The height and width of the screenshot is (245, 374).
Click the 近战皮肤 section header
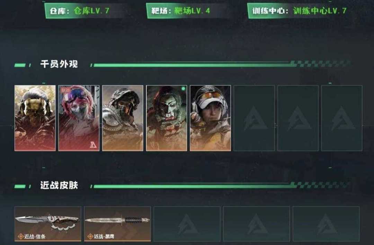[59, 185]
